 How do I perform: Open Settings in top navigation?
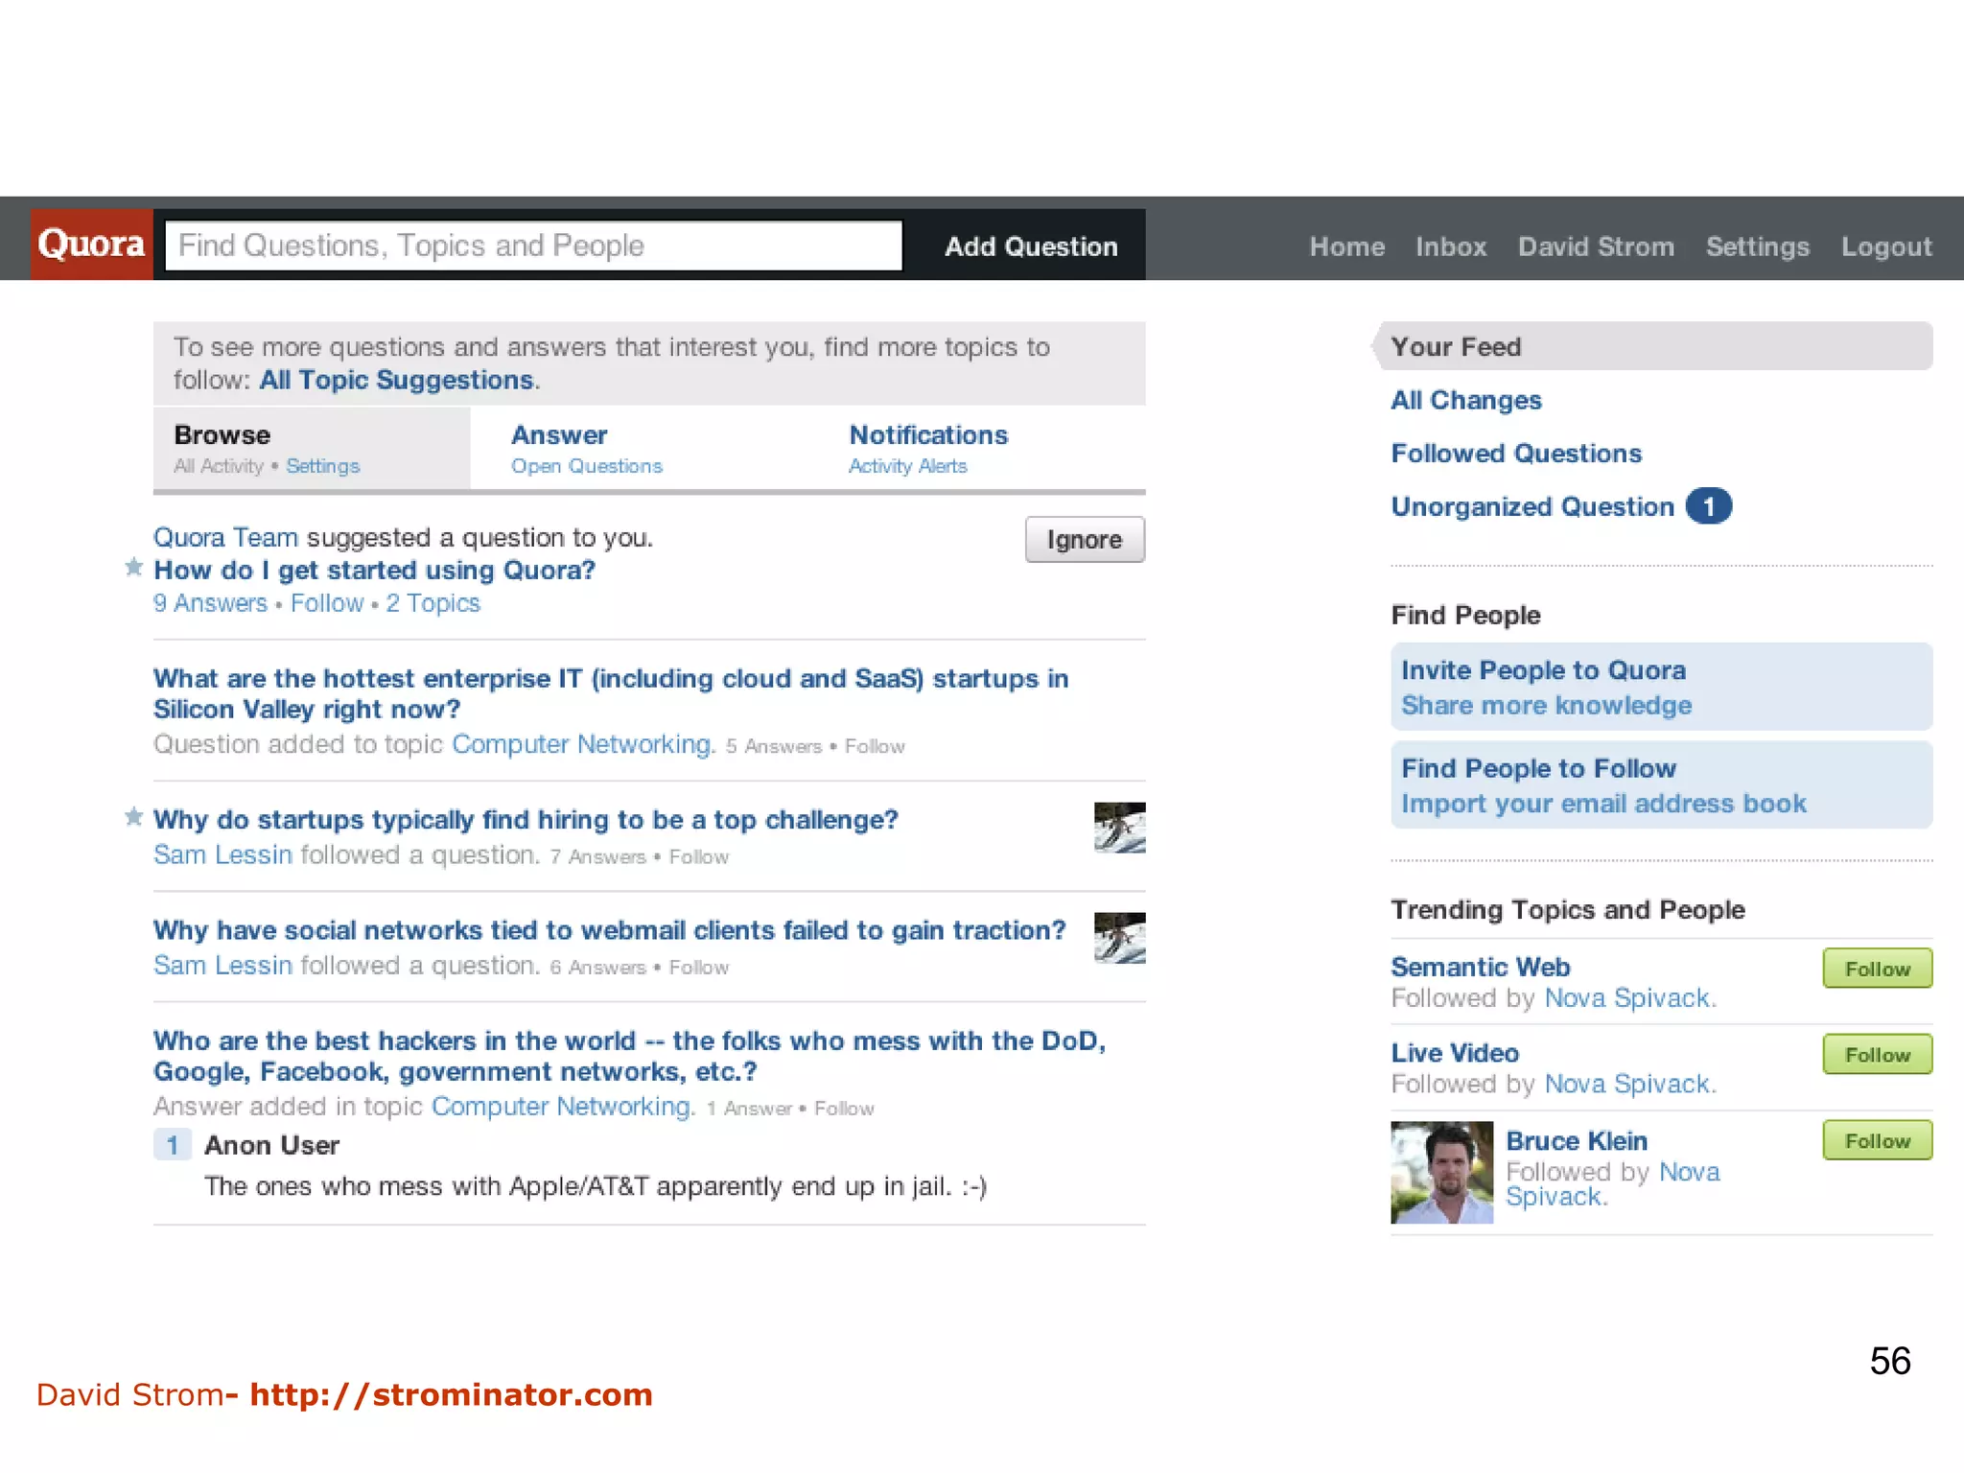tap(1757, 247)
